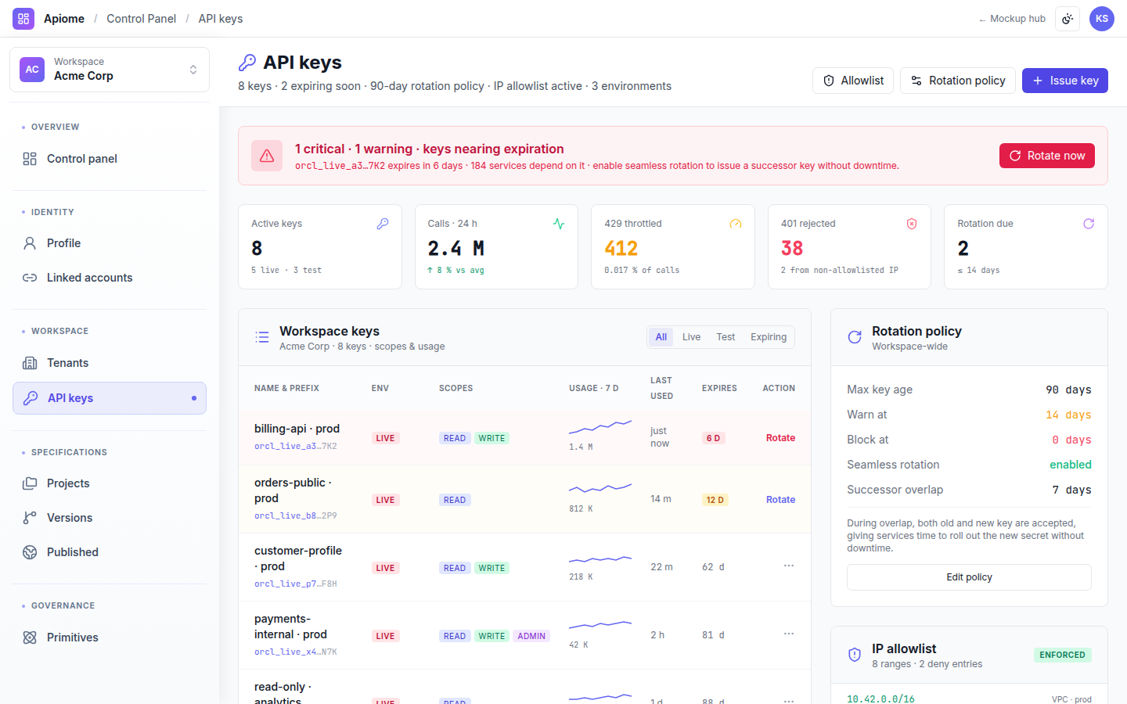The image size is (1127, 704).
Task: Click the Control Panel breadcrumb
Action: click(x=141, y=19)
